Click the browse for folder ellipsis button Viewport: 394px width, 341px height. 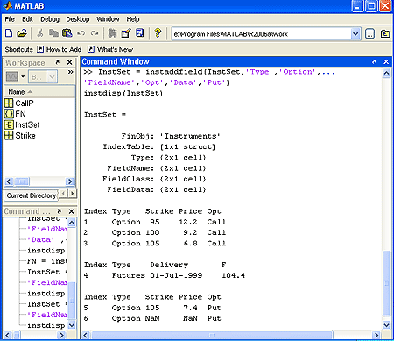[369, 34]
